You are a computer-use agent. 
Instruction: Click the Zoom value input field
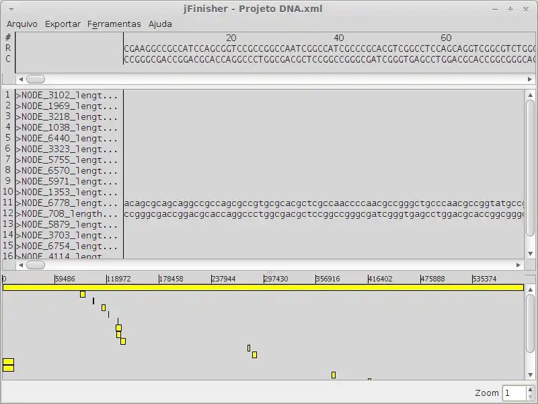[x=514, y=393]
